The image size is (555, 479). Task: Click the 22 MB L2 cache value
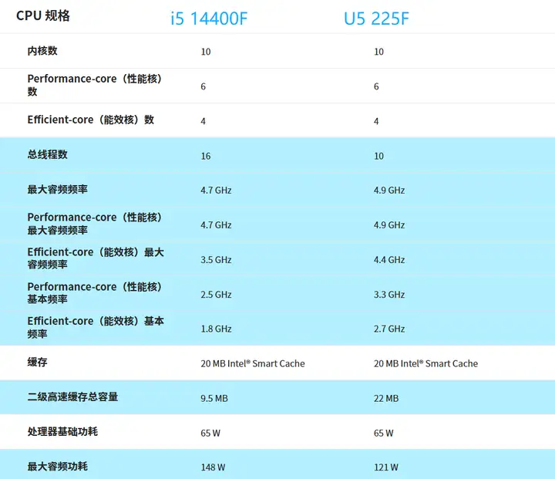386,398
